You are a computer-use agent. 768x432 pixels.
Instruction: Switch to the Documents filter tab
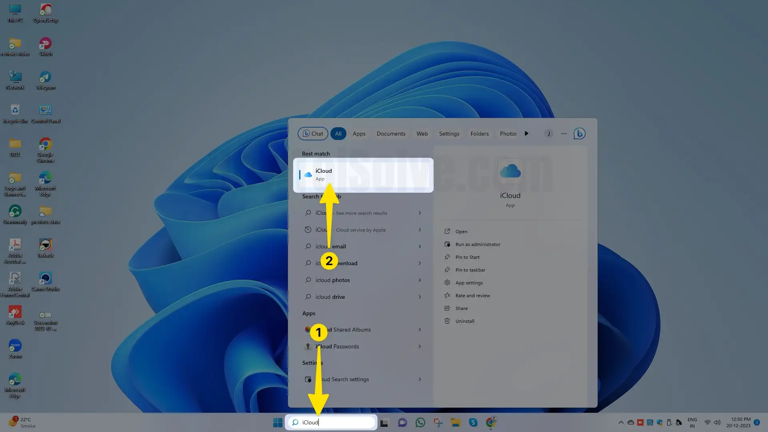(x=391, y=133)
